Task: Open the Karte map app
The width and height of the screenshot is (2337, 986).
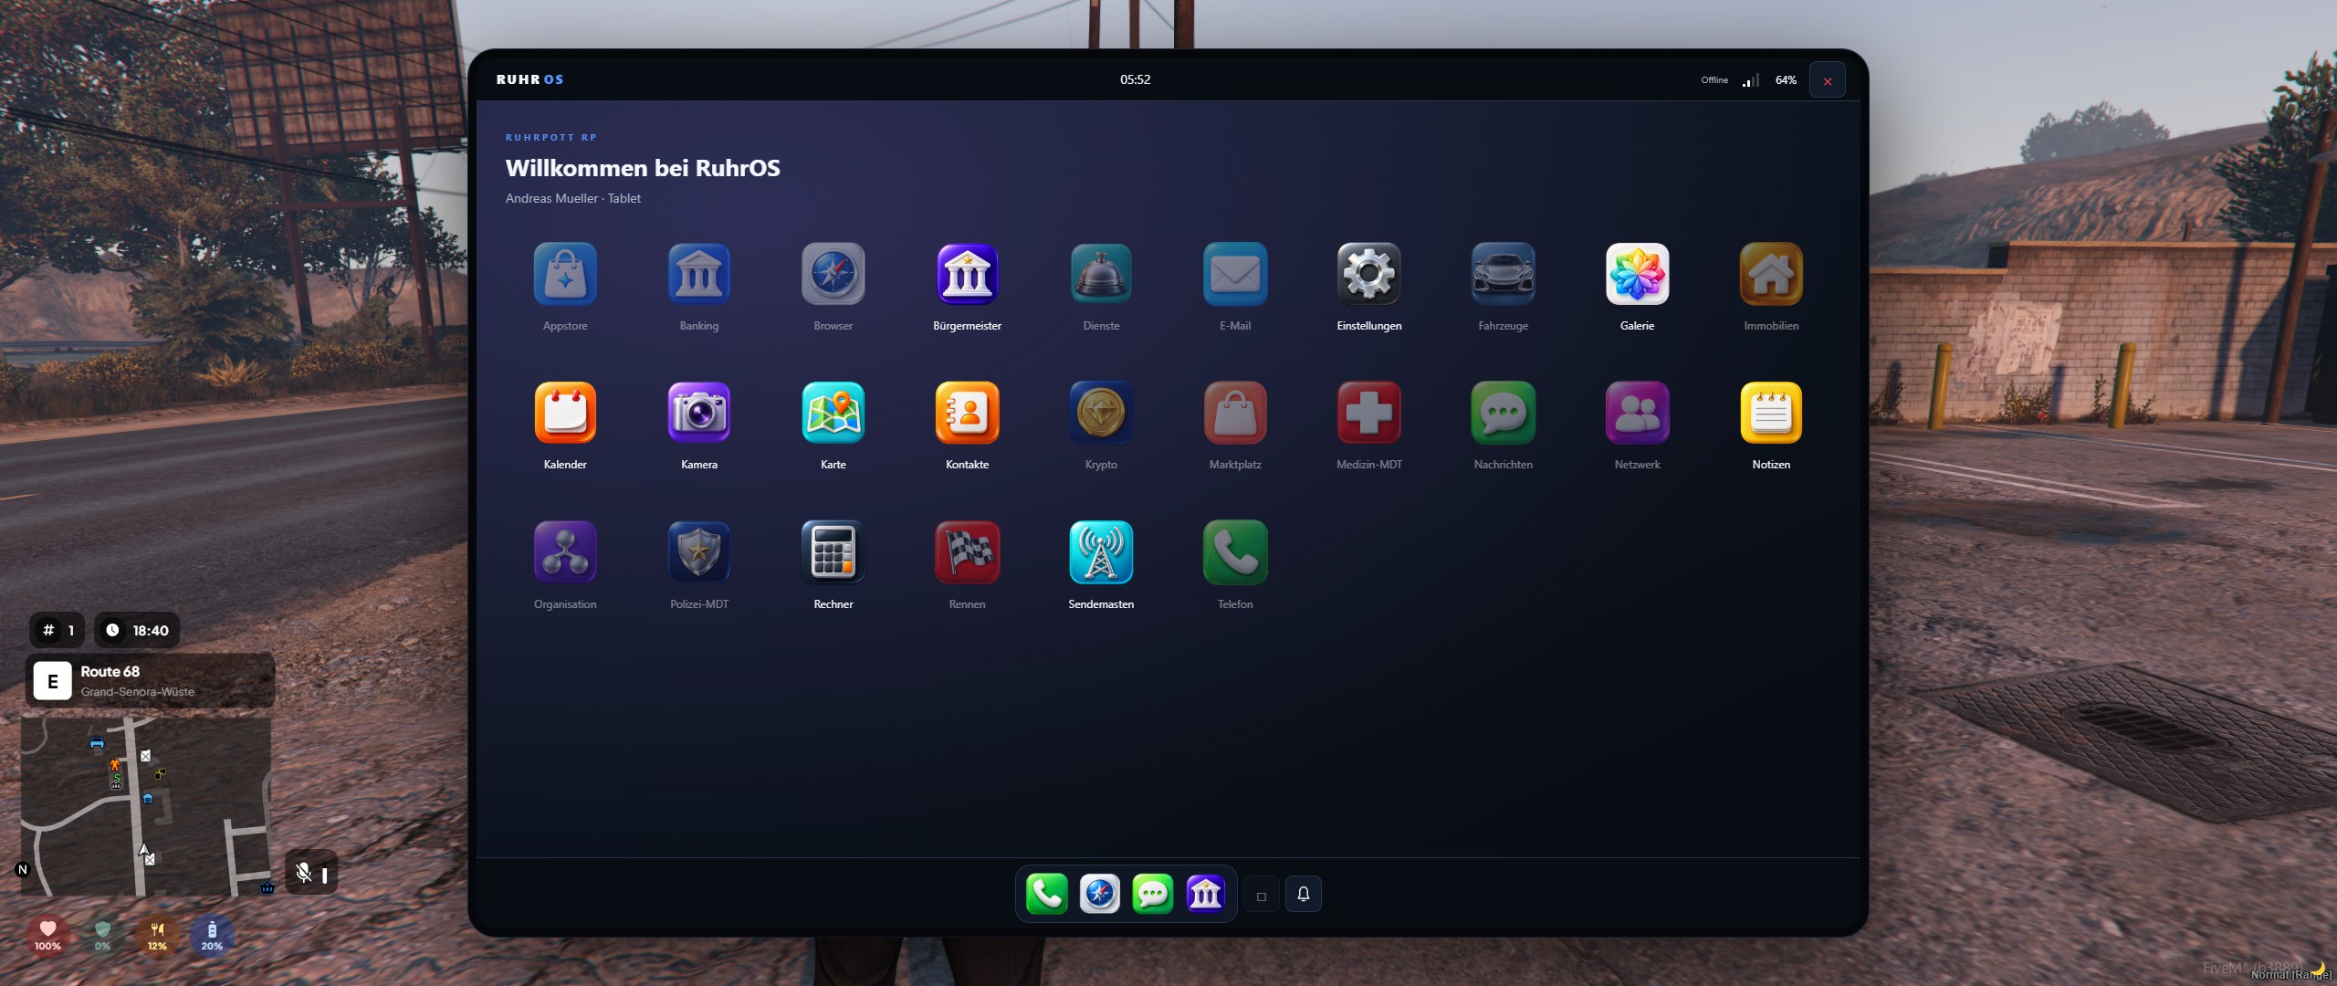Action: tap(833, 413)
